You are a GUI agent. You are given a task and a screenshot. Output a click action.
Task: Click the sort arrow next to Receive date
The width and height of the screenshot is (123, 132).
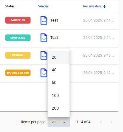105,6
